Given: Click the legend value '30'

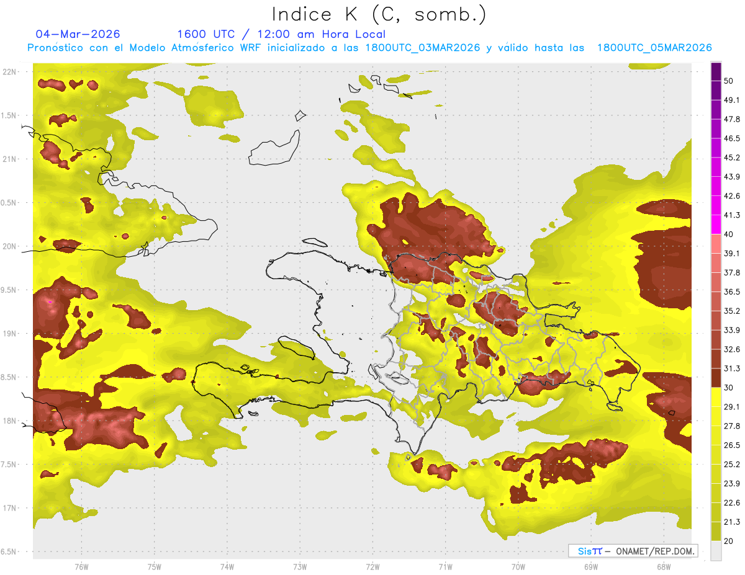Looking at the screenshot, I should (729, 388).
